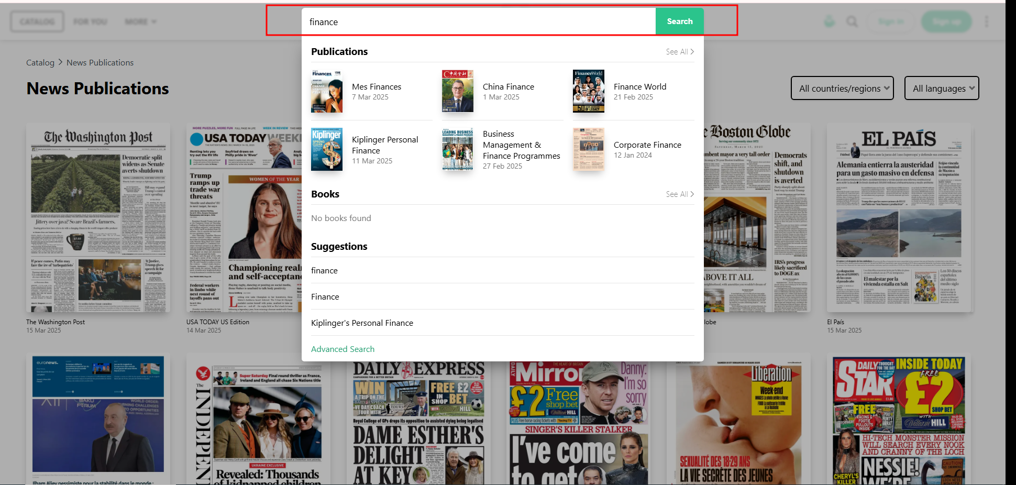Click the green Search button
This screenshot has width=1016, height=485.
pyautogui.click(x=679, y=21)
